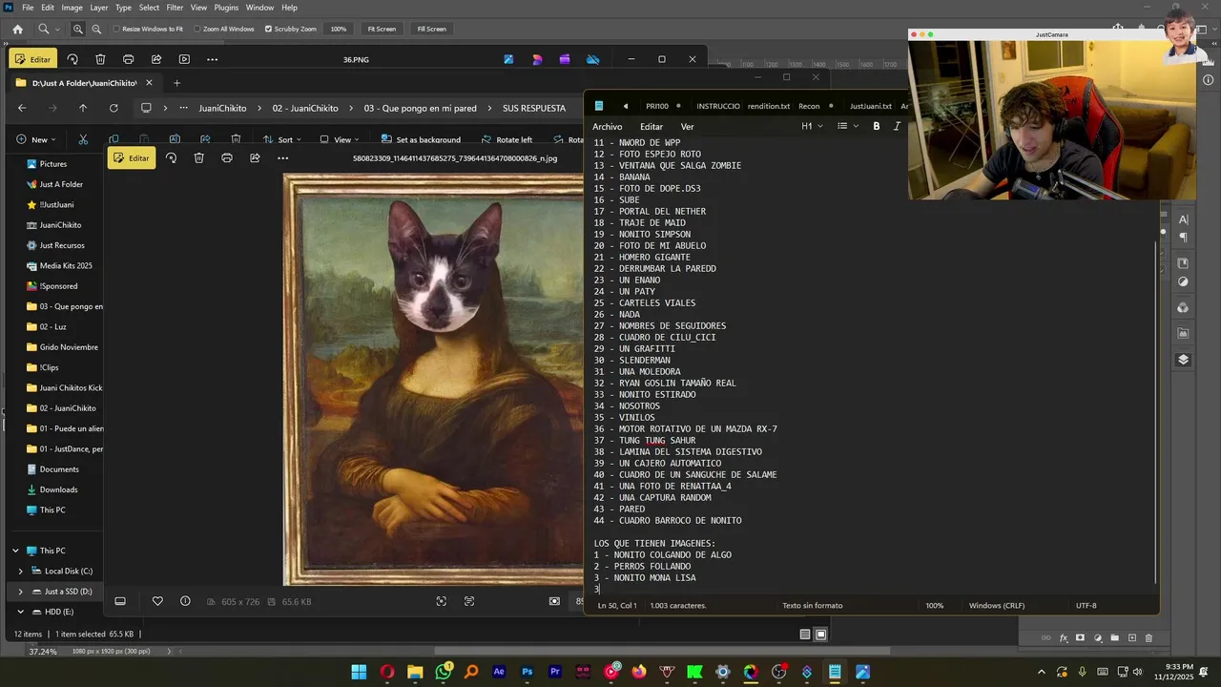Open Ver menu in Notepad
Viewport: 1221px width, 687px height.
tap(687, 127)
